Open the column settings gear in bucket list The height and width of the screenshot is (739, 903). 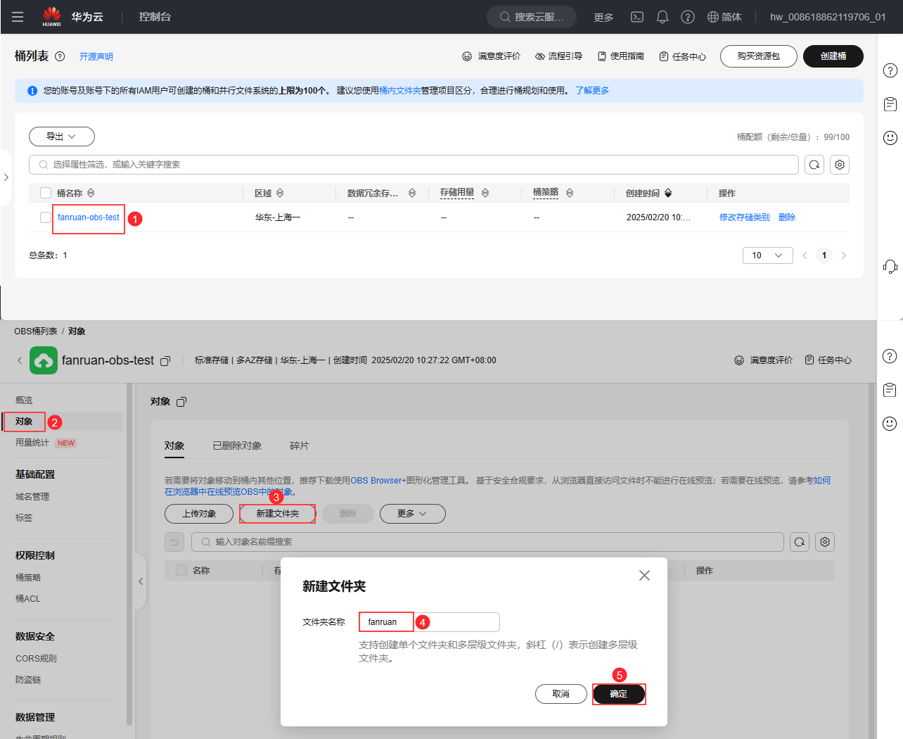(x=840, y=164)
